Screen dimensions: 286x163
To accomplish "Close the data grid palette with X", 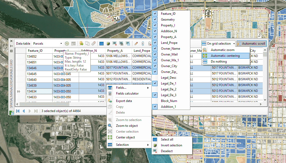I will point(11,41).
